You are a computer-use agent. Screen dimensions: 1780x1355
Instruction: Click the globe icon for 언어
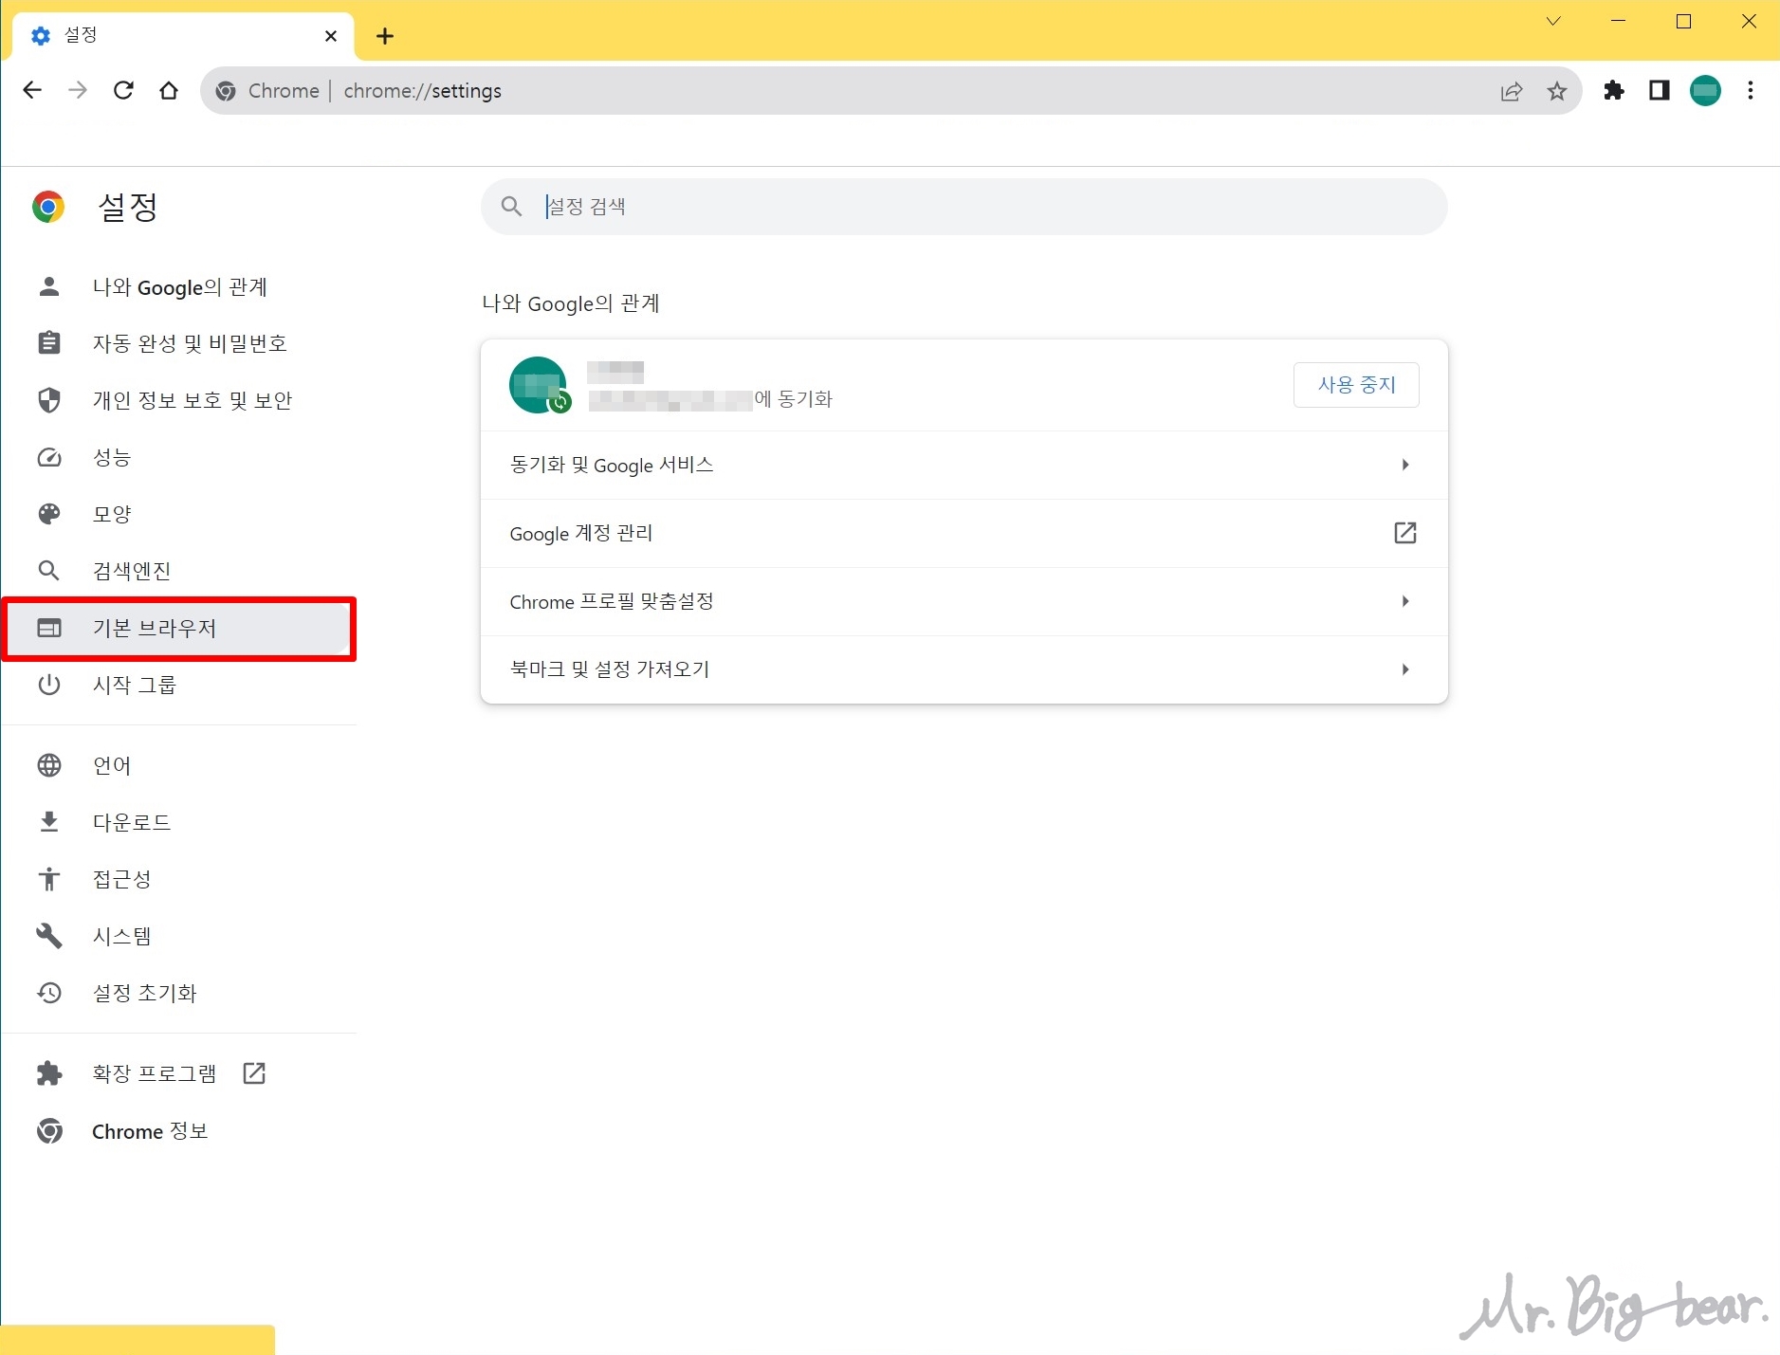49,765
